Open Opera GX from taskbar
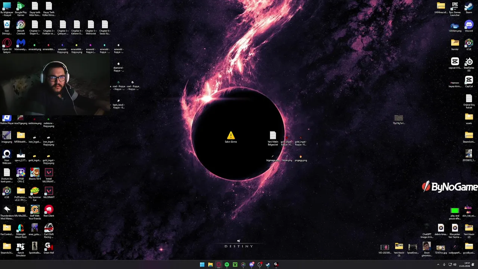 (218, 265)
